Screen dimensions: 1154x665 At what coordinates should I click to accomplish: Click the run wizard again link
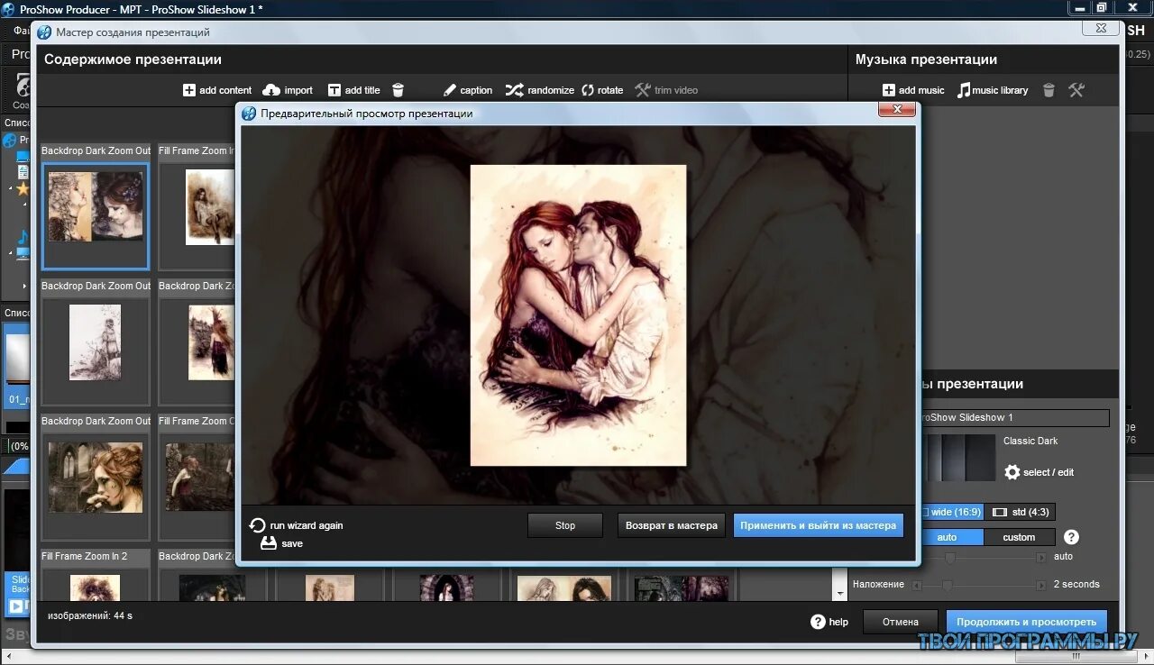(307, 525)
